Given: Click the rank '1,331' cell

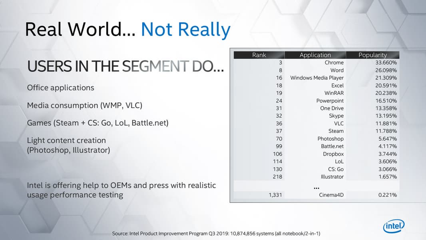Looking at the screenshot, I should (275, 195).
